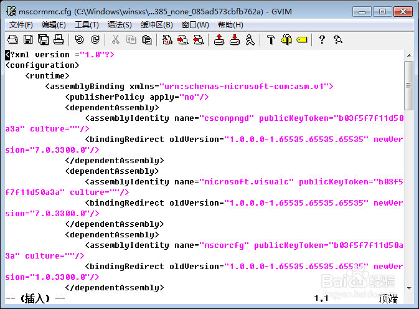Click the Make hammer icon
The height and width of the screenshot is (309, 419).
(x=271, y=40)
